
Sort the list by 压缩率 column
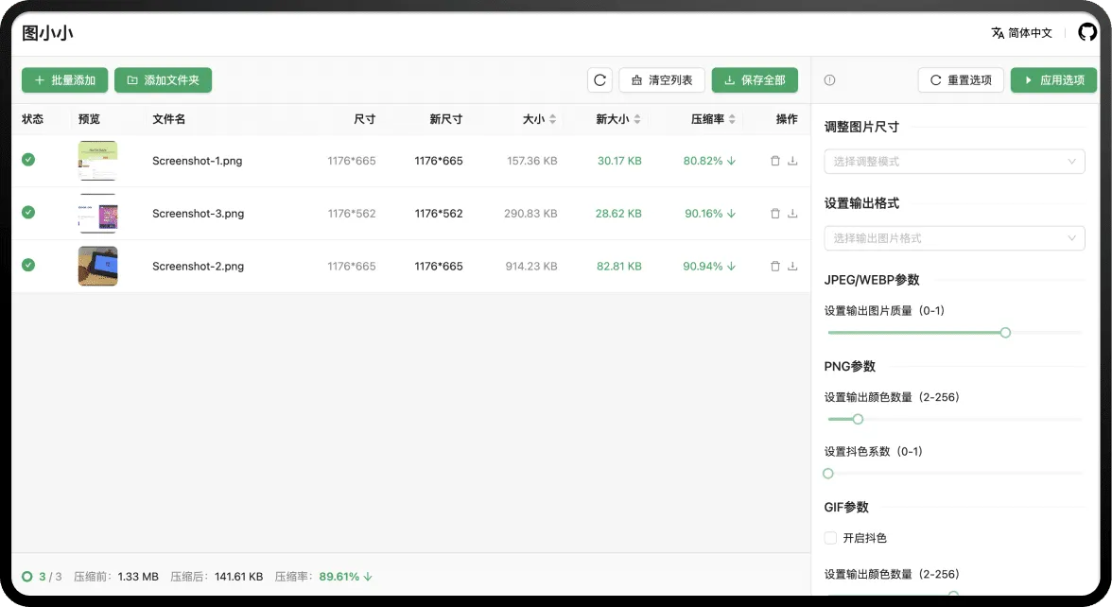[x=713, y=119]
